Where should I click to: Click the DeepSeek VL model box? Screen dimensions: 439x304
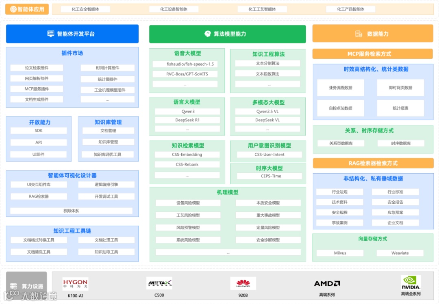coord(267,120)
